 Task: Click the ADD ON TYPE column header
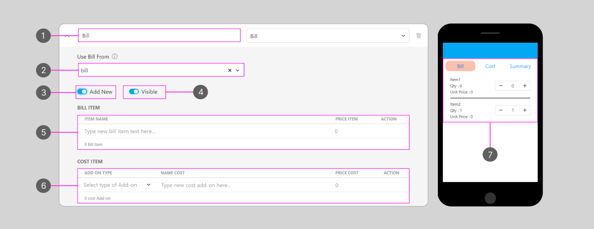(98, 173)
